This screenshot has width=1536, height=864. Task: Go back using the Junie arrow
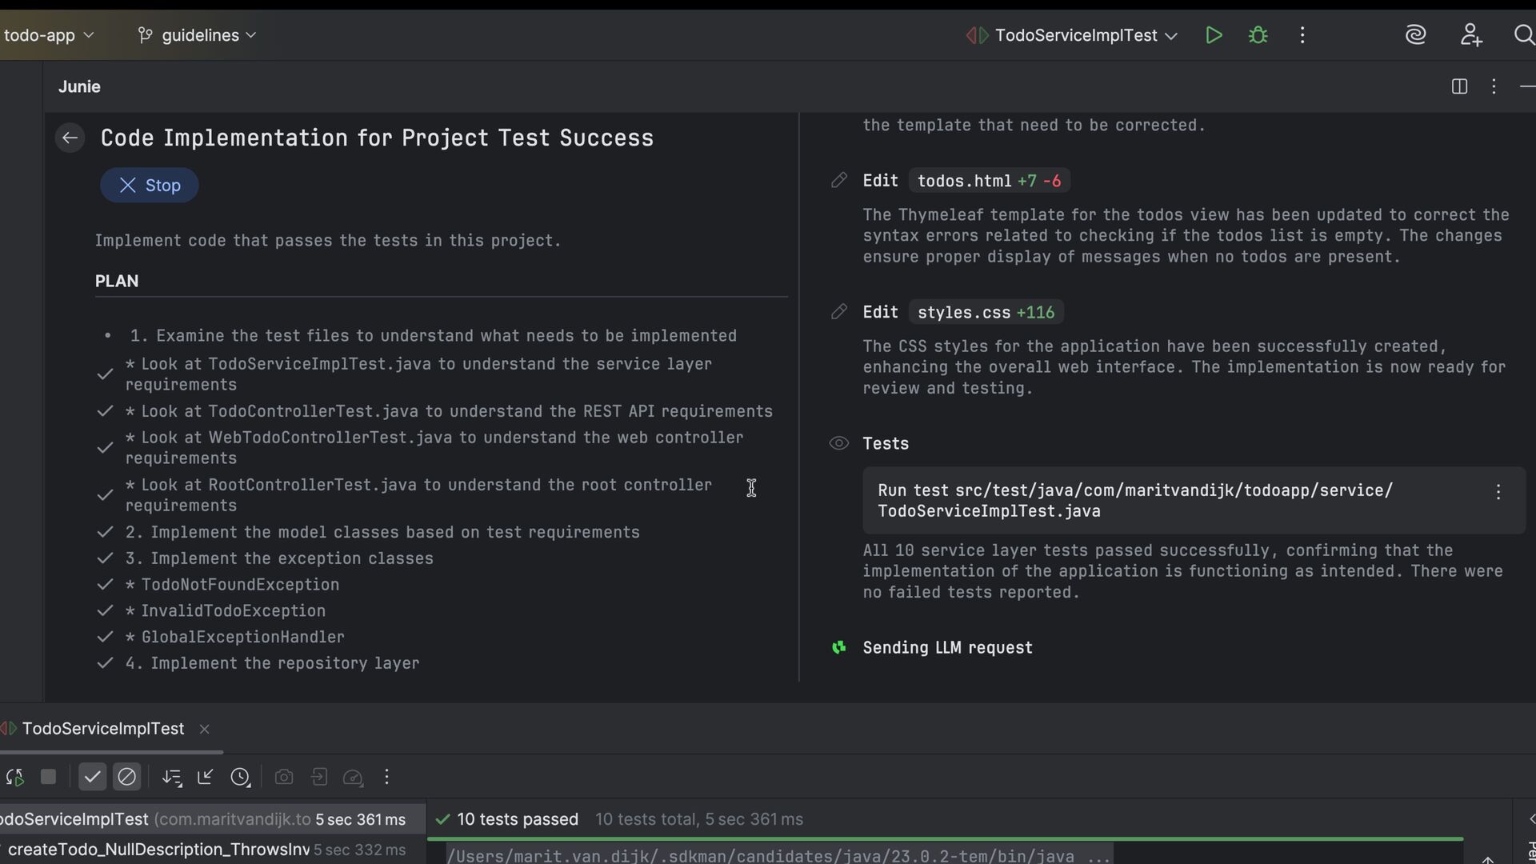(x=70, y=138)
